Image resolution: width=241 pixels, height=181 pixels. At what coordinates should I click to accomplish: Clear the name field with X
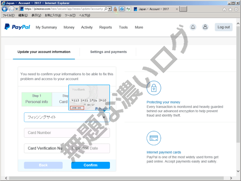(104, 117)
